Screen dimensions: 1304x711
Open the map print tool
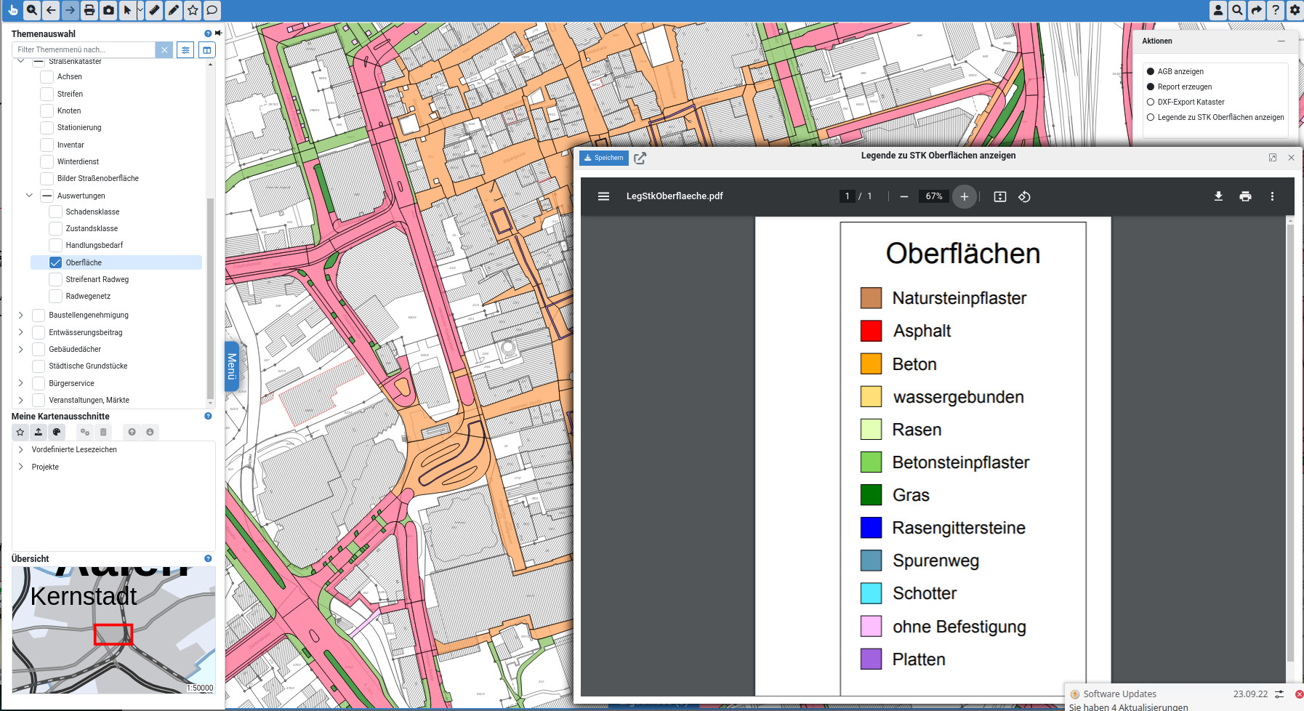pos(89,10)
